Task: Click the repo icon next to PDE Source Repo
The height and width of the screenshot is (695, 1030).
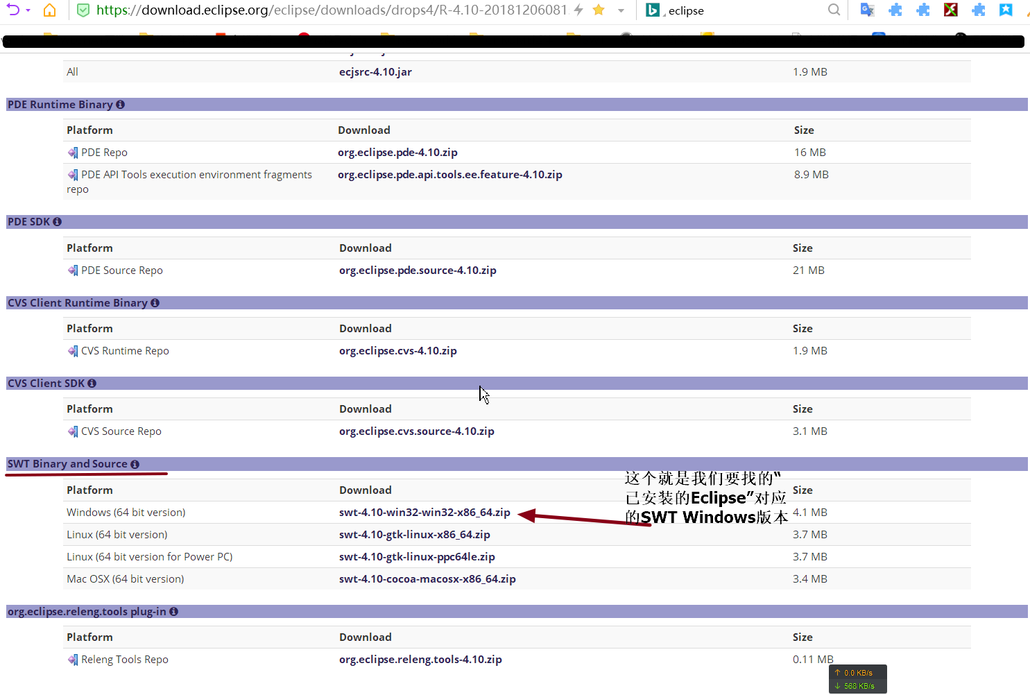Action: pos(73,271)
